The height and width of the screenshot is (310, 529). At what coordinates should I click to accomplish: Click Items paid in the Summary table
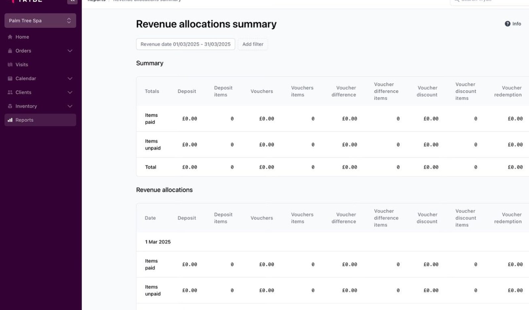point(151,118)
